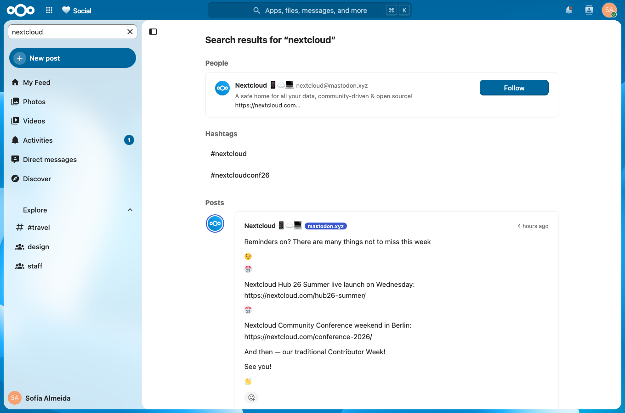
Task: Click the 4 hours ago timestamp
Action: pyautogui.click(x=533, y=226)
